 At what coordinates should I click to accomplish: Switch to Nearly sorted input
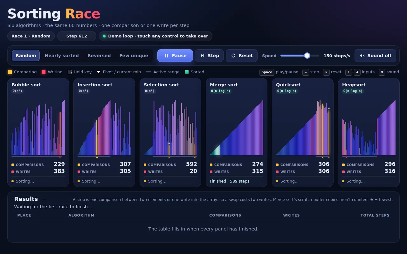coord(62,56)
